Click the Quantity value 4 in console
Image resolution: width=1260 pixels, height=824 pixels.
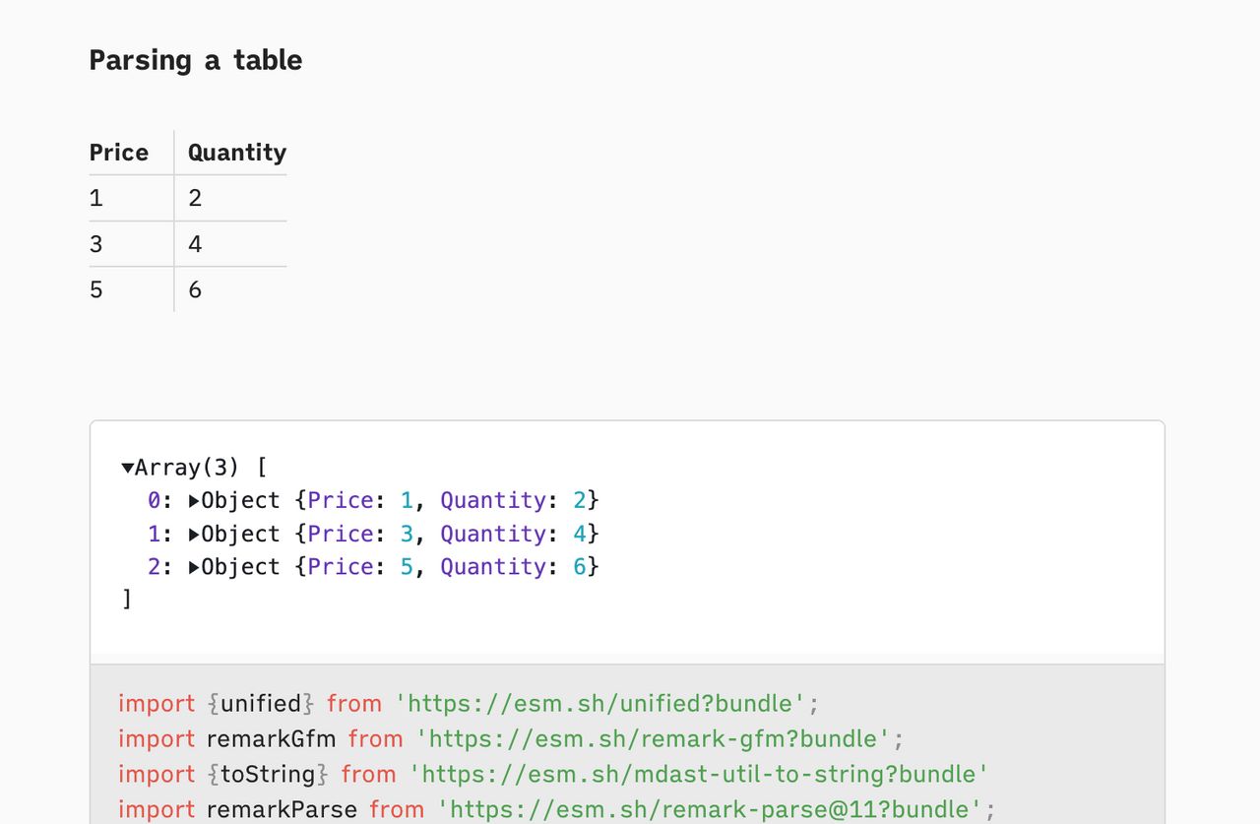point(579,534)
